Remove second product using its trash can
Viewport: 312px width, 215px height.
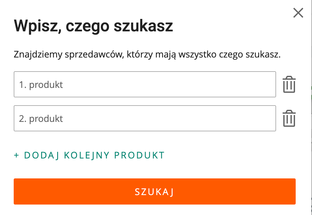click(x=289, y=118)
